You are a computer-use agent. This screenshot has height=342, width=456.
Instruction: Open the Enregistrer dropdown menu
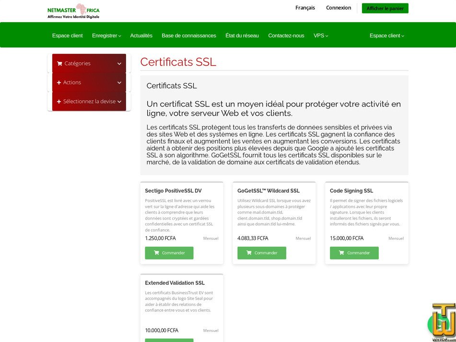[106, 35]
